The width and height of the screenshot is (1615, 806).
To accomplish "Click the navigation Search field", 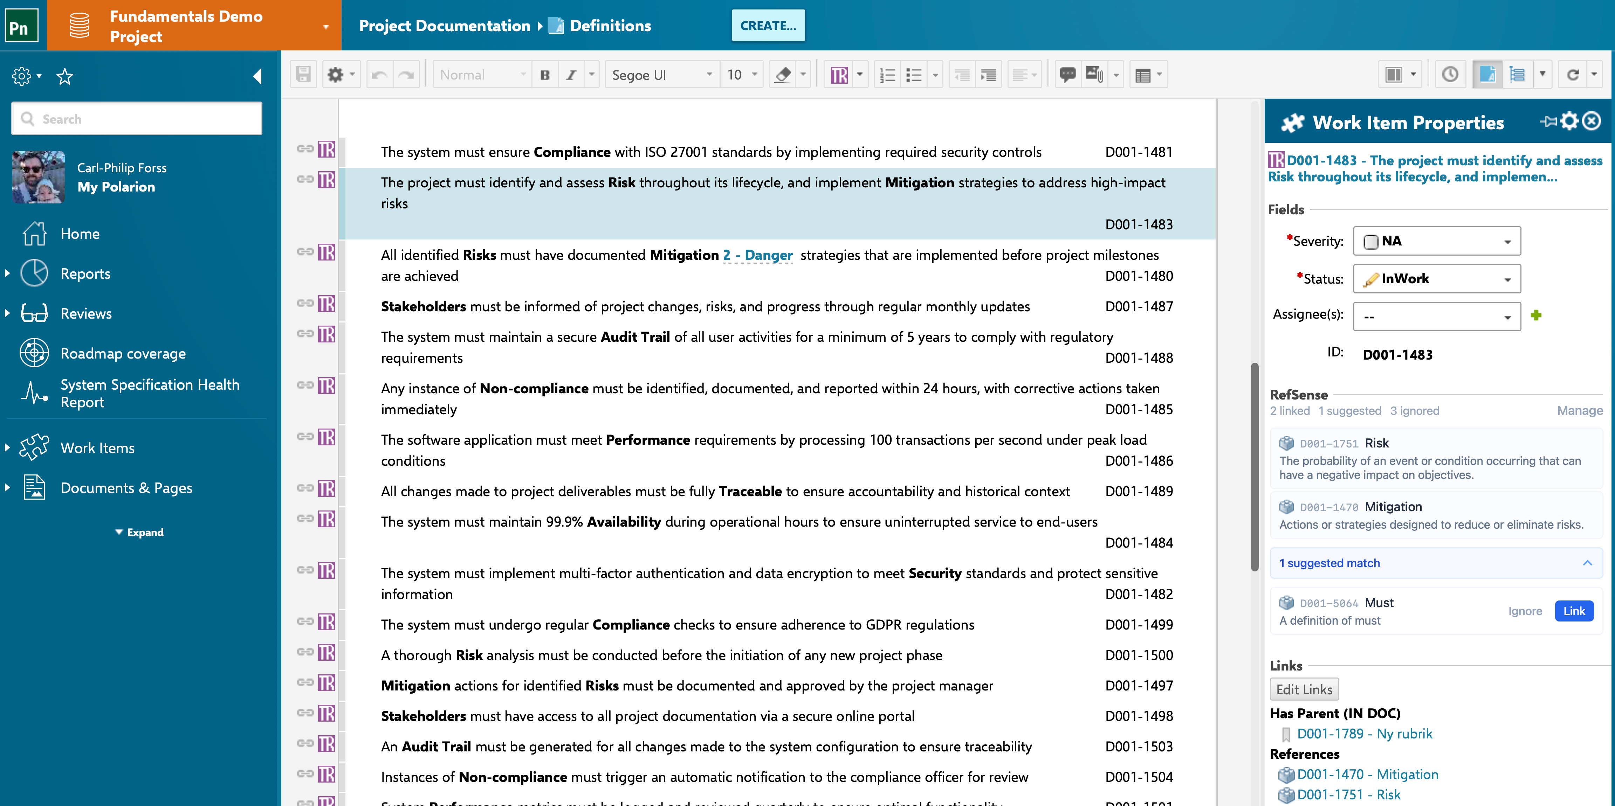I will click(x=137, y=118).
